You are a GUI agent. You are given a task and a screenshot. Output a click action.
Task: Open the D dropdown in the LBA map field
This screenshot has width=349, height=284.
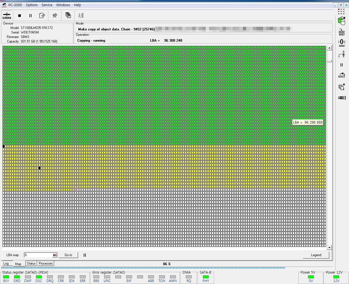click(55, 255)
